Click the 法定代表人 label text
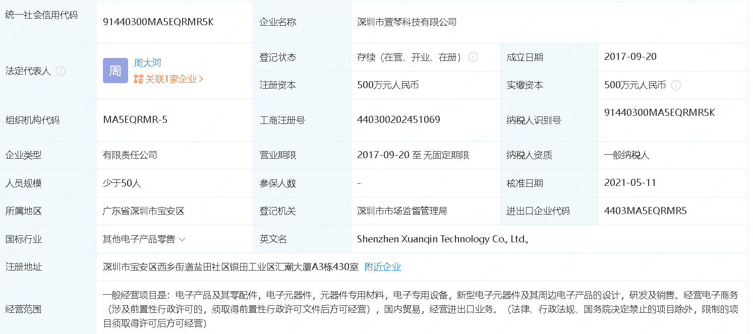This screenshot has height=334, width=753. tap(28, 71)
